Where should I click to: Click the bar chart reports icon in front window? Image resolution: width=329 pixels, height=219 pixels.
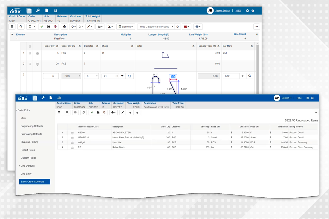pyautogui.click(x=59, y=98)
